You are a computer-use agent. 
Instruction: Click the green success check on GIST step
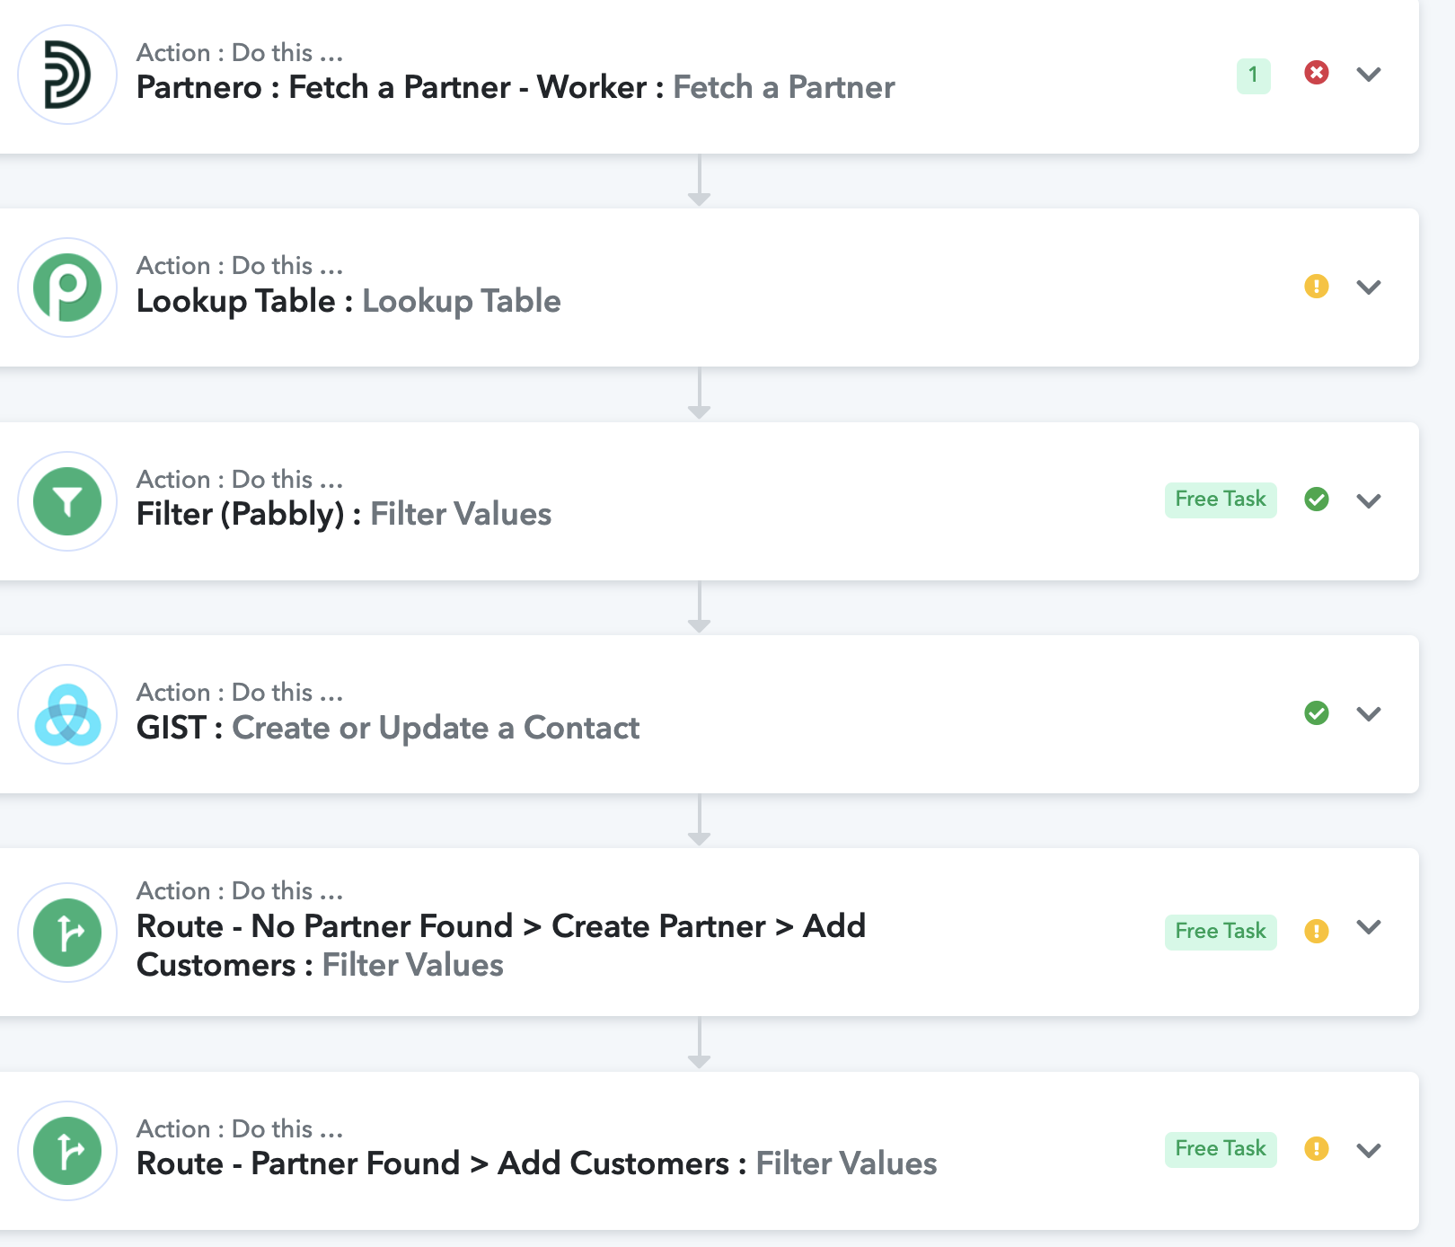click(x=1317, y=713)
